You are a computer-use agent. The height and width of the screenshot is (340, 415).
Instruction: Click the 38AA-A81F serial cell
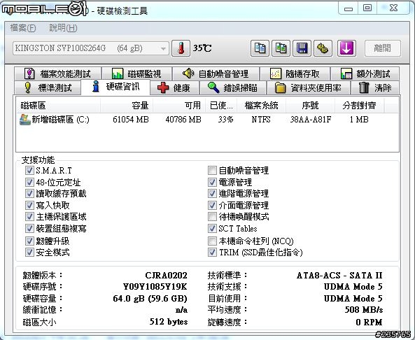pyautogui.click(x=311, y=120)
